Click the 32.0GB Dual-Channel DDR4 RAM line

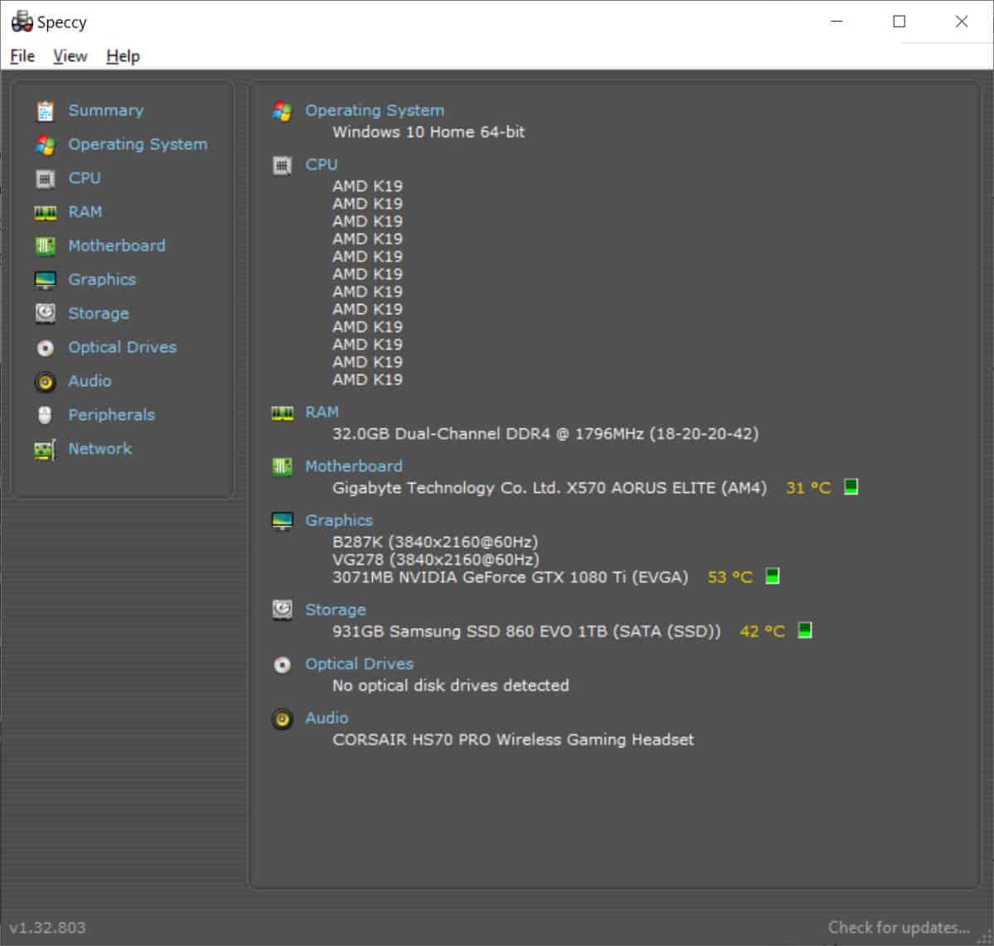pyautogui.click(x=545, y=434)
